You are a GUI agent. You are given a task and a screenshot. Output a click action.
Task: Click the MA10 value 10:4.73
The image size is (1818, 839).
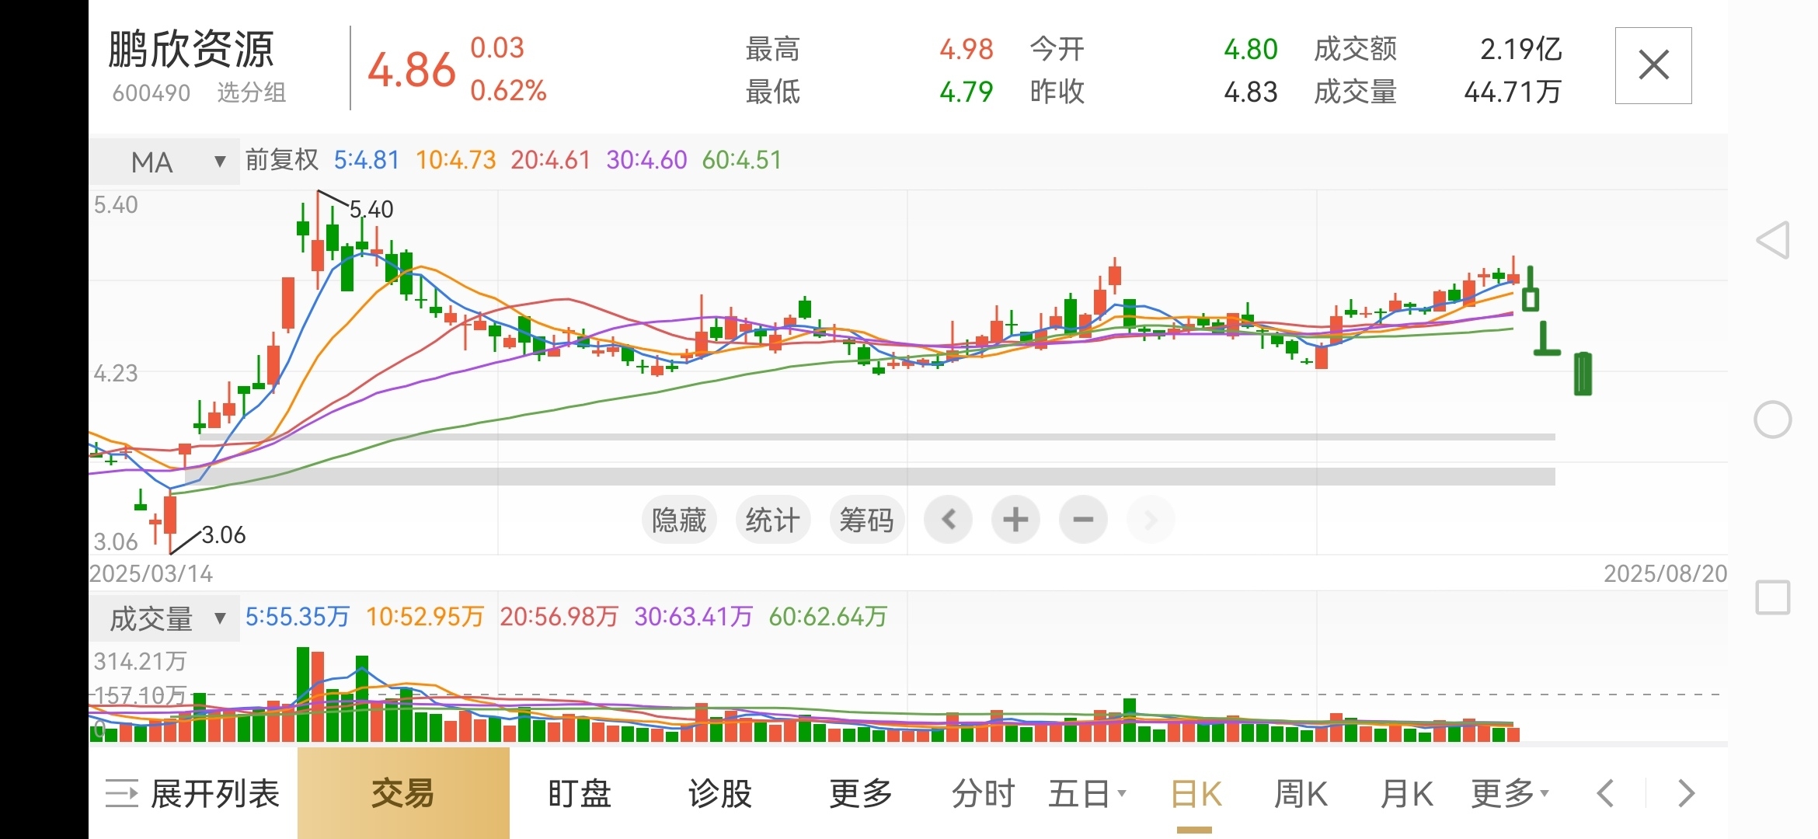(455, 160)
